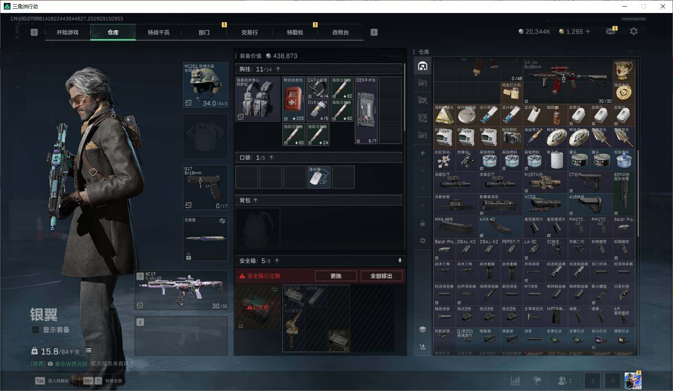
Task: Select the SR-3M rifle in stash
Action: click(x=568, y=81)
